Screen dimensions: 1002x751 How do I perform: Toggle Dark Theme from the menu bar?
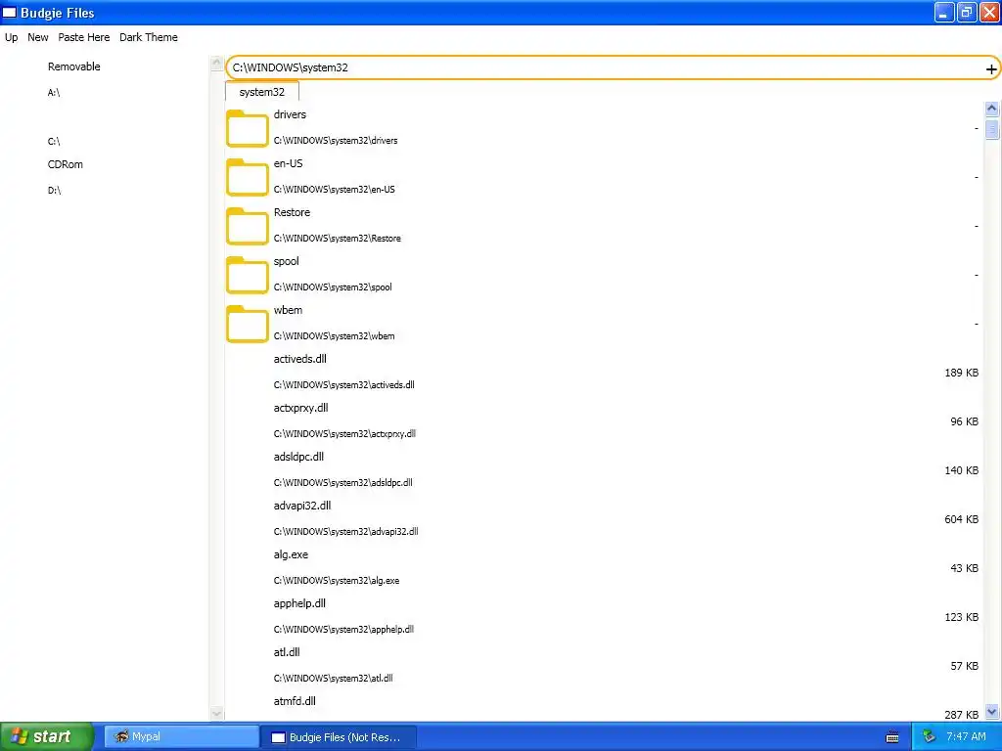149,37
